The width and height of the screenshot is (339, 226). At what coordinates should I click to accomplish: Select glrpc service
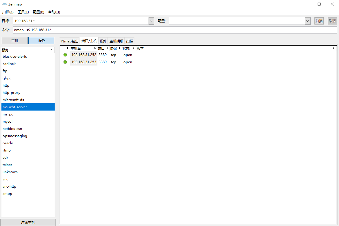(28, 78)
